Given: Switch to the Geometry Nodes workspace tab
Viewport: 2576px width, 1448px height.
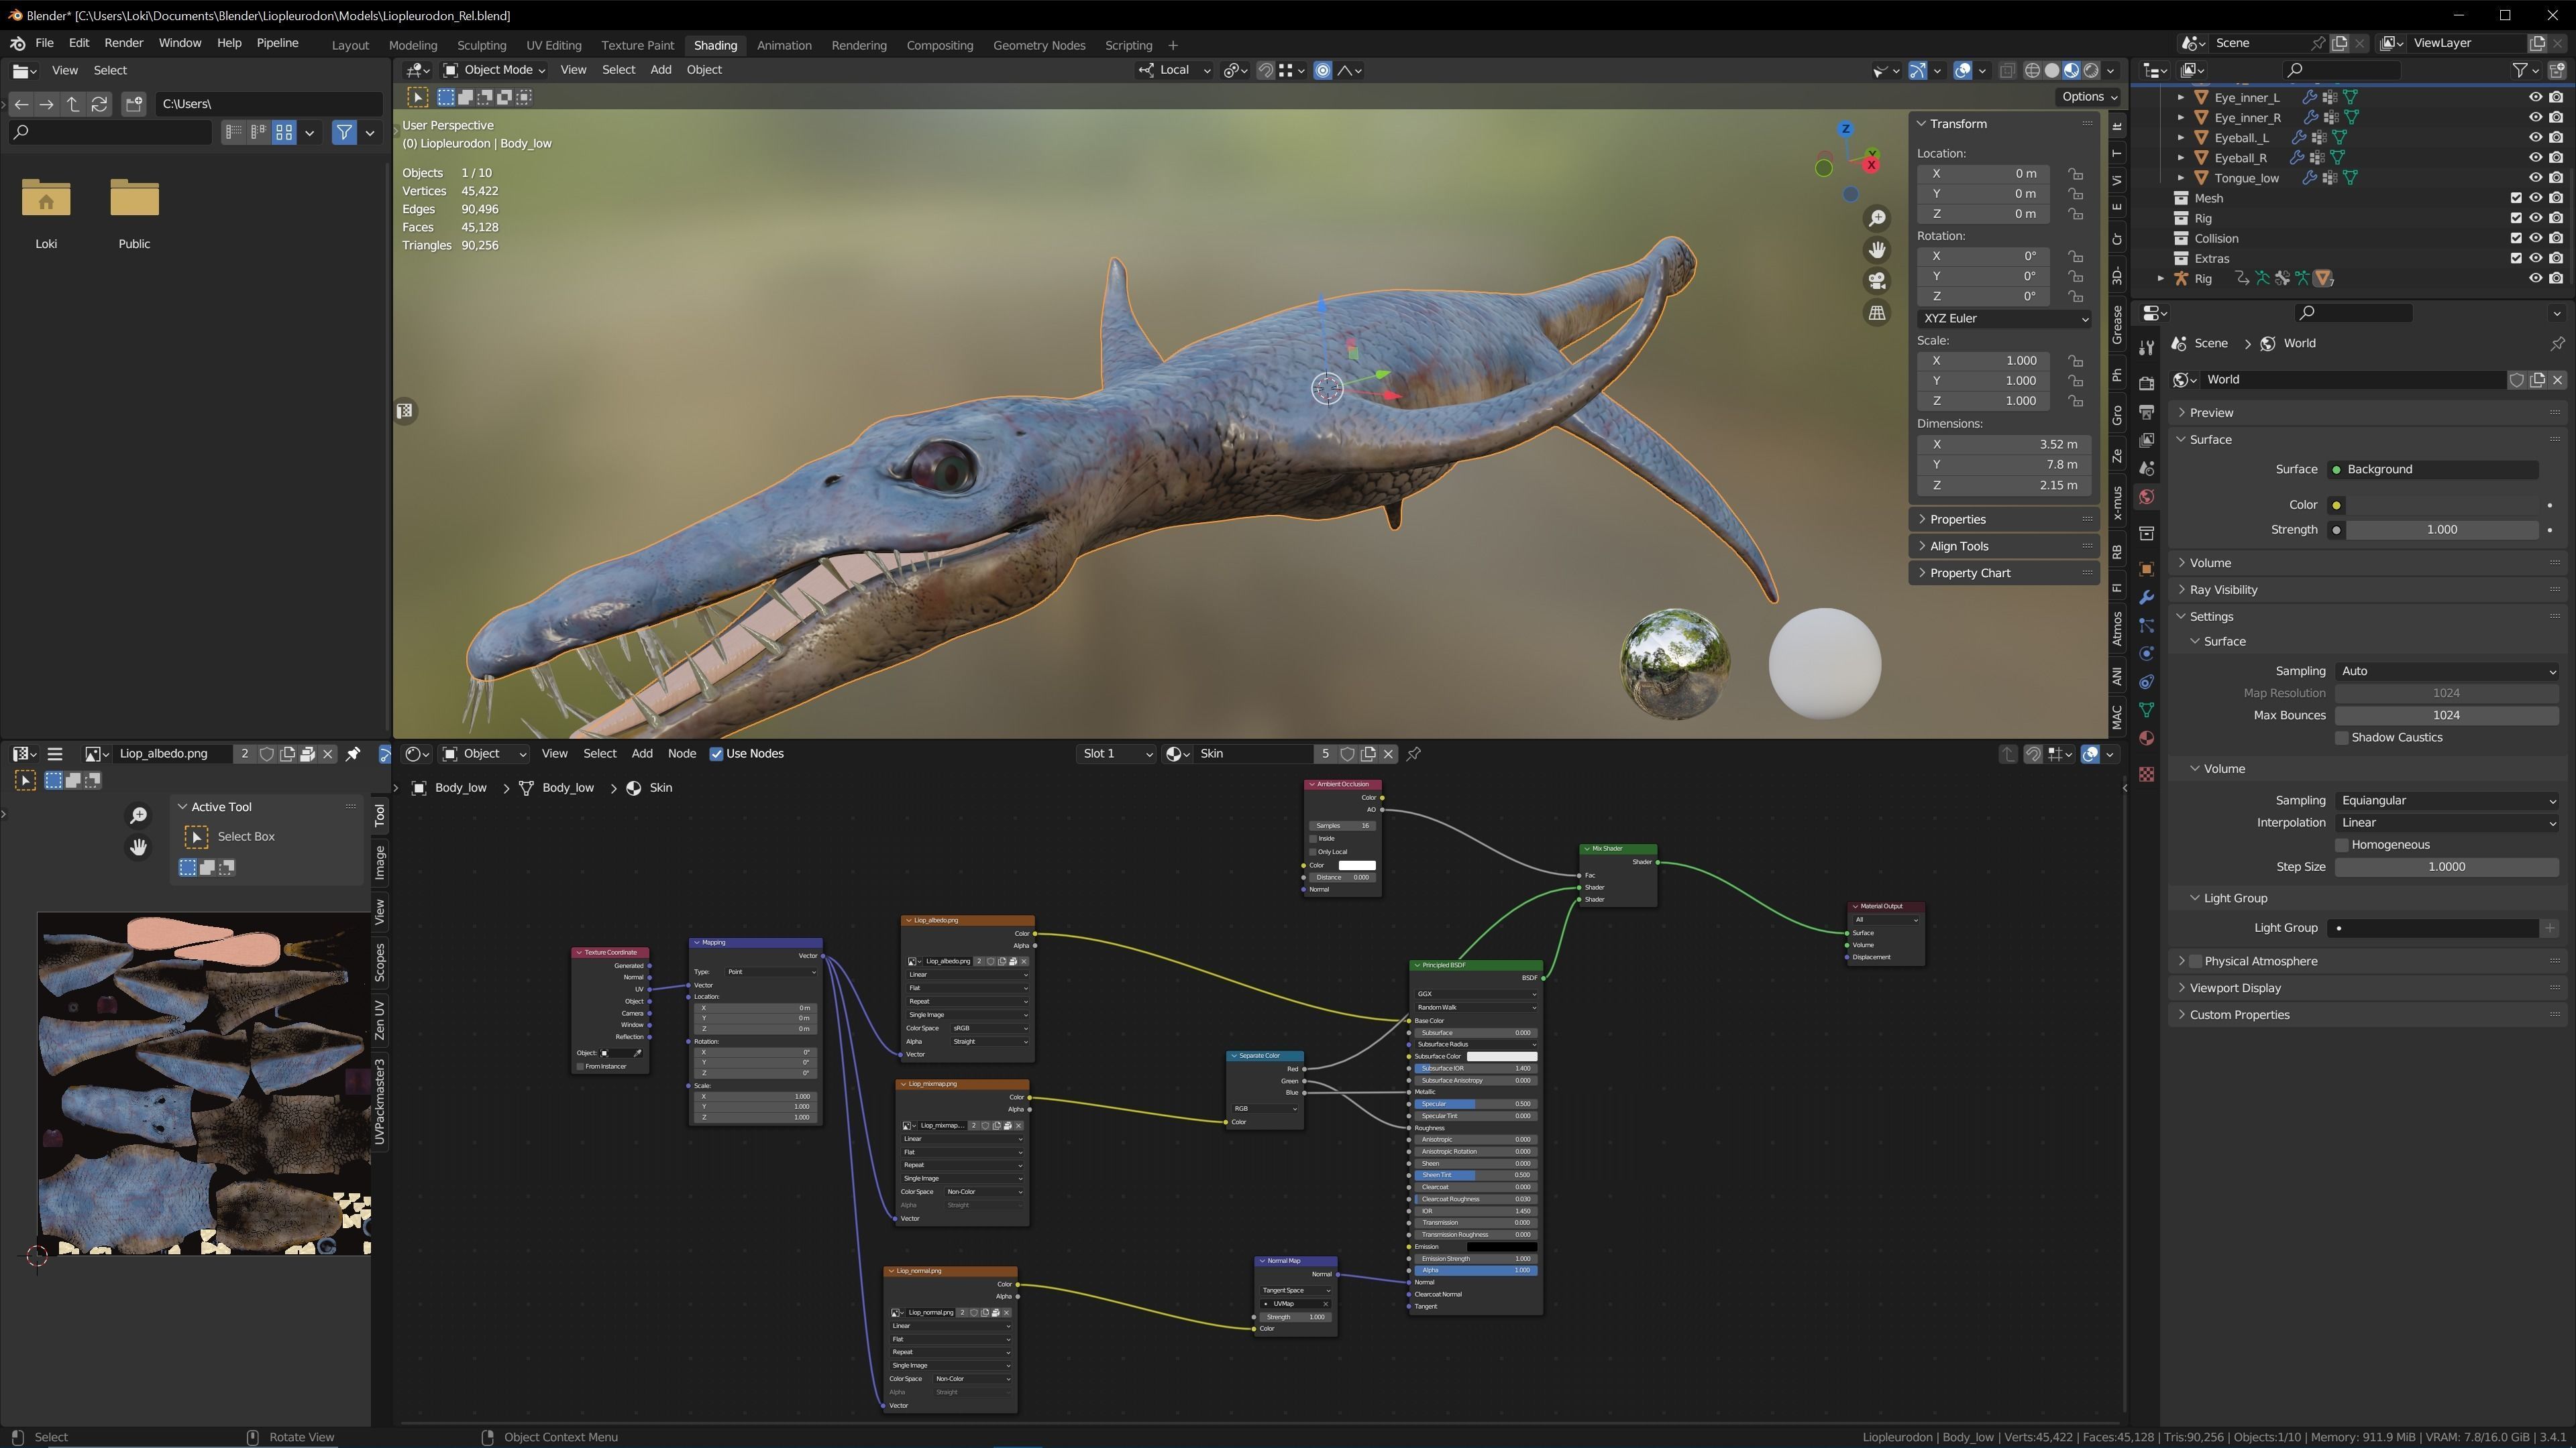Looking at the screenshot, I should [1039, 45].
